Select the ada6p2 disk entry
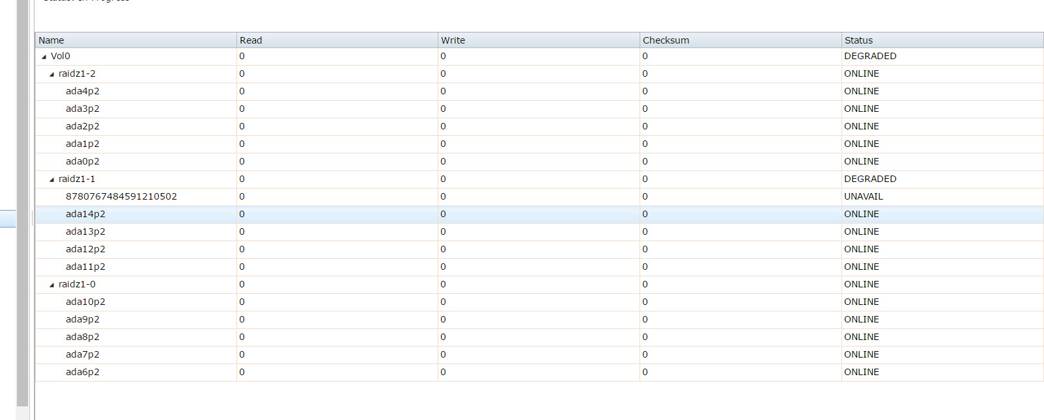The image size is (1044, 420). click(83, 372)
